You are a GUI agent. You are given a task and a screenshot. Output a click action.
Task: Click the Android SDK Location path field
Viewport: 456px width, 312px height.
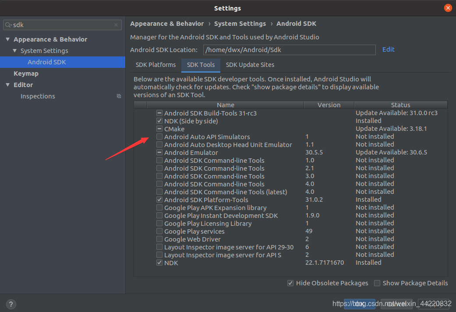290,50
